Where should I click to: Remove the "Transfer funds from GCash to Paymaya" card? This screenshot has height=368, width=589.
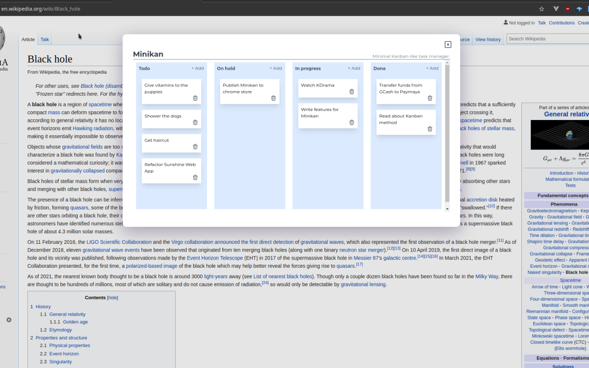pos(430,98)
